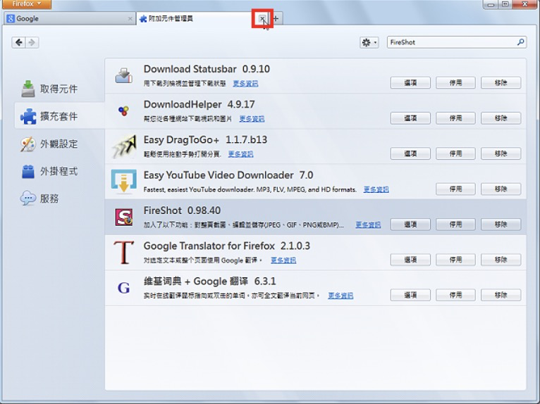Open options for 維基词典 + Google 翻译

pos(410,295)
